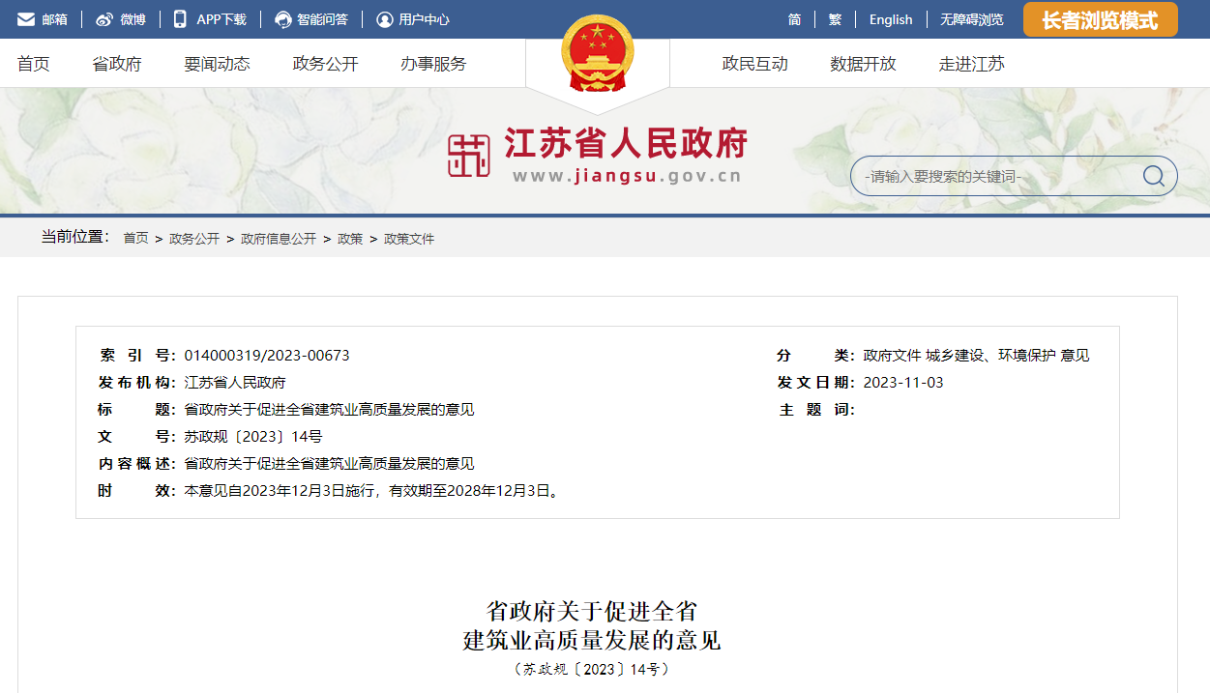The height and width of the screenshot is (693, 1210).
Task: Switch to 繁 traditional Chinese
Action: 834,18
